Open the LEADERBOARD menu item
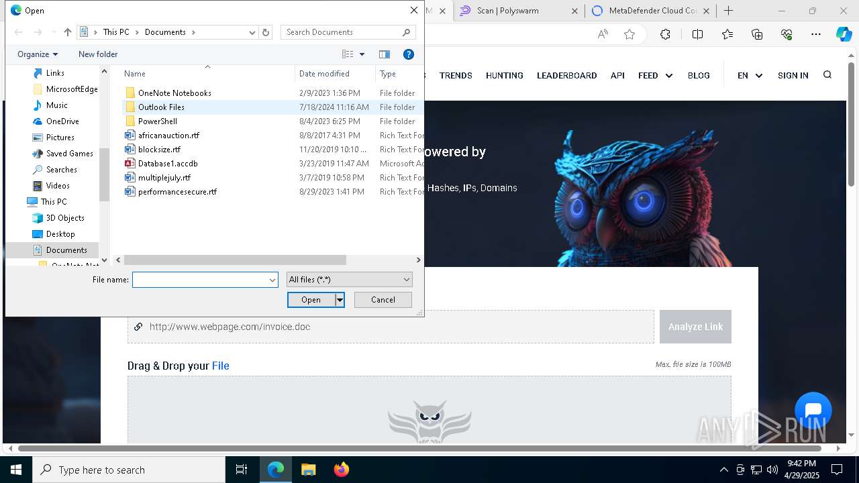Image resolution: width=859 pixels, height=483 pixels. click(x=567, y=75)
